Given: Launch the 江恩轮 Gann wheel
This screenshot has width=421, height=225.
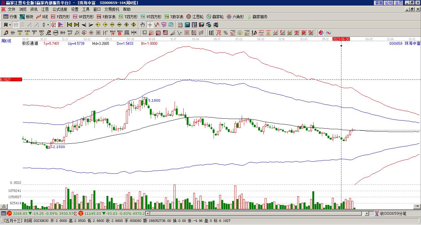Looking at the screenshot, I should (x=195, y=17).
